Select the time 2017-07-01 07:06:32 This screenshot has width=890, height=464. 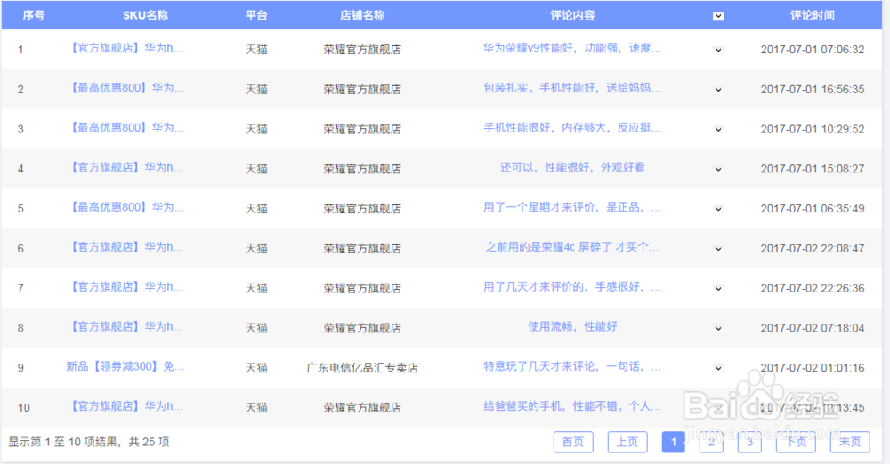coord(813,50)
